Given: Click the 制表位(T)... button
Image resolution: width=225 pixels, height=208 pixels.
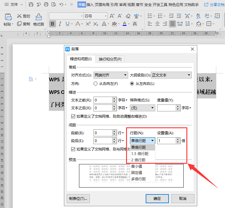Looking at the screenshot, I should [x=78, y=199].
